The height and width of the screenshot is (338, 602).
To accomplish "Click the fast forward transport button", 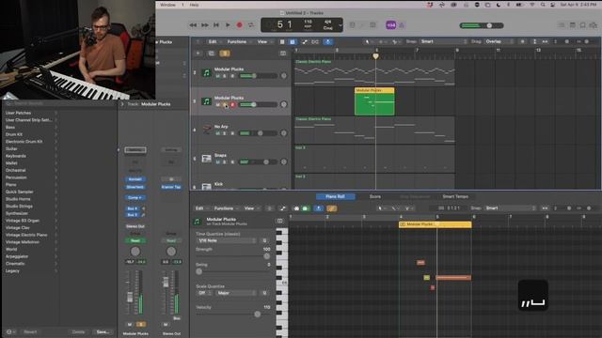I will point(205,25).
